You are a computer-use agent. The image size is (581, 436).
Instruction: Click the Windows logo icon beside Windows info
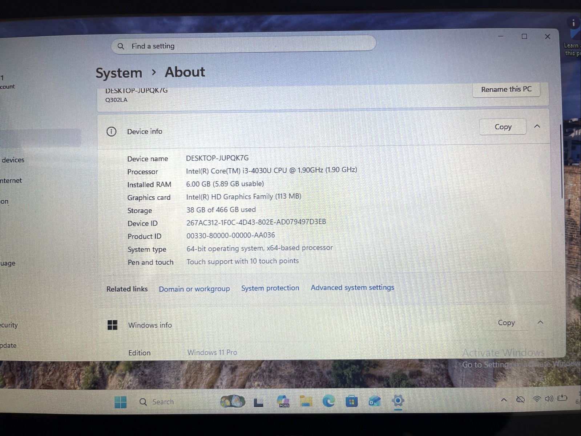tap(113, 325)
